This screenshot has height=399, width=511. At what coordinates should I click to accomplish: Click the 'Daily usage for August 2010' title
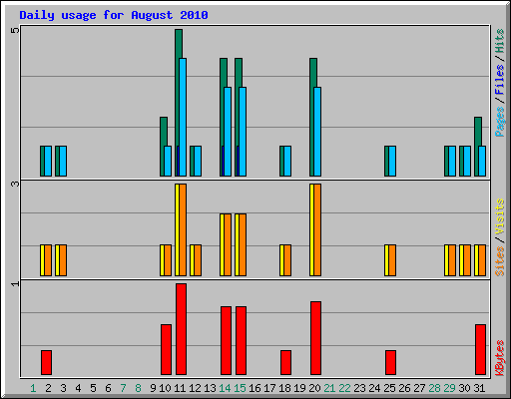click(x=114, y=15)
